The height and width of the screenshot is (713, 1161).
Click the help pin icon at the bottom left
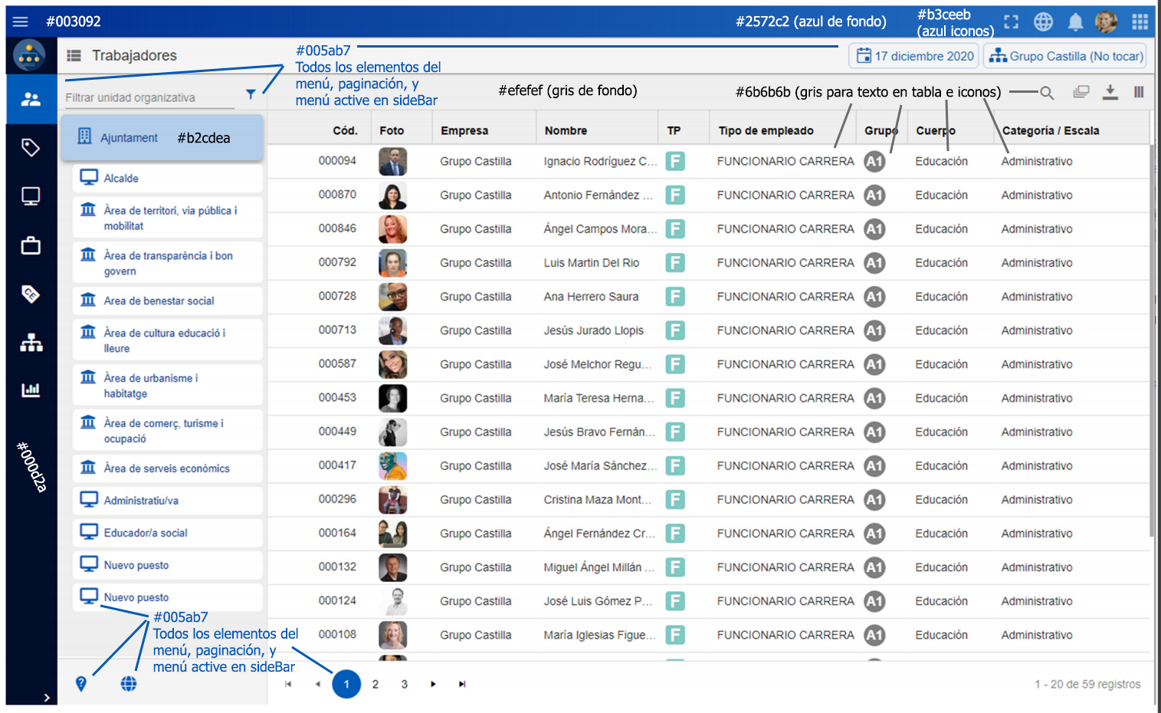81,684
